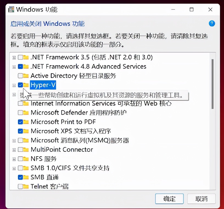The image size is (224, 209).
Task: Expand the Hyper-V tree node
Action: point(14,85)
